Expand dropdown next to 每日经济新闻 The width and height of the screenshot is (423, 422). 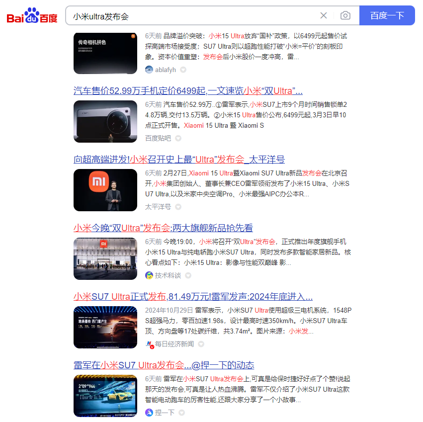(x=201, y=344)
